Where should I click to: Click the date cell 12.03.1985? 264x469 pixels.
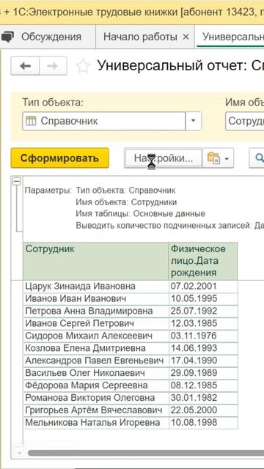tap(203, 323)
